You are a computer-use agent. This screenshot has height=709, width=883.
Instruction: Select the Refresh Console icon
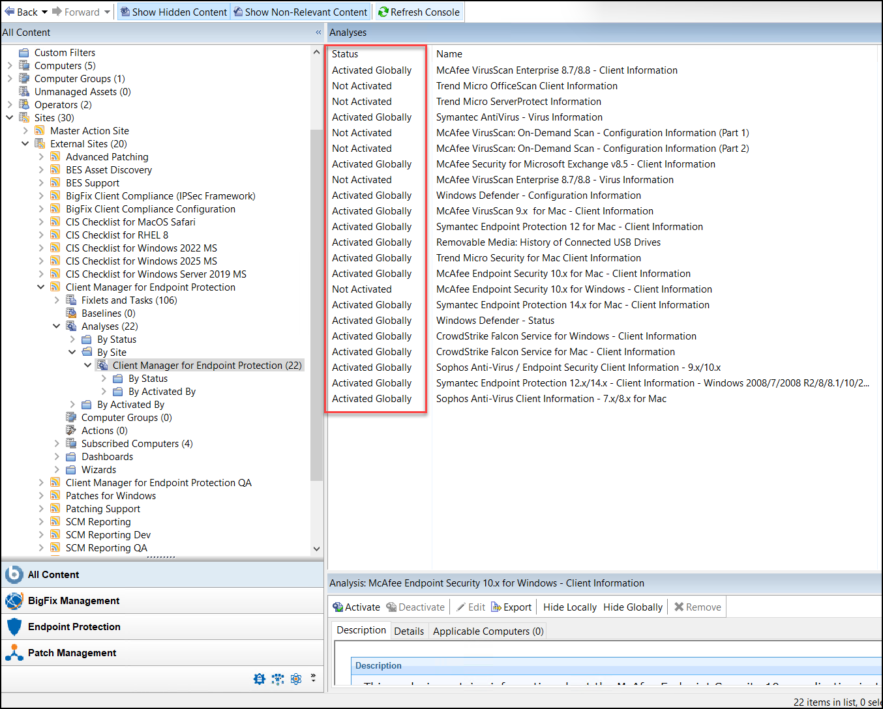[383, 11]
